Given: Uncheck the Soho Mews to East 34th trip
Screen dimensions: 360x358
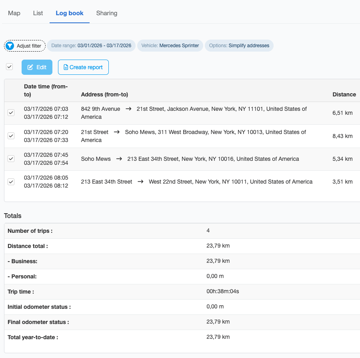Looking at the screenshot, I should coord(11,159).
